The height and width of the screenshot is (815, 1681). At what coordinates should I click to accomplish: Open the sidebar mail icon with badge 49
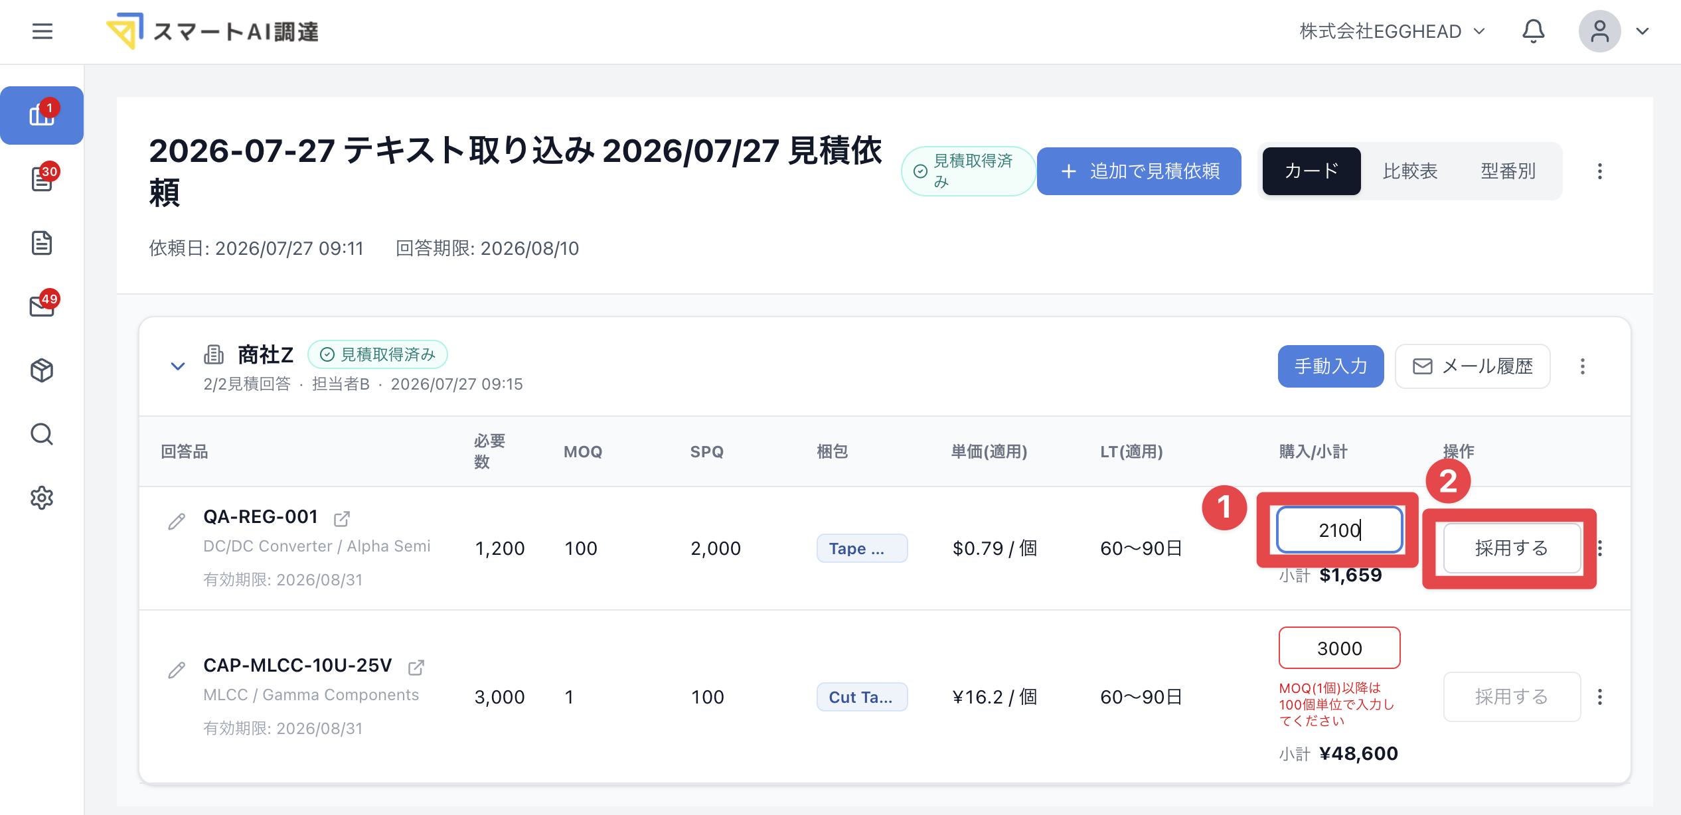point(42,306)
